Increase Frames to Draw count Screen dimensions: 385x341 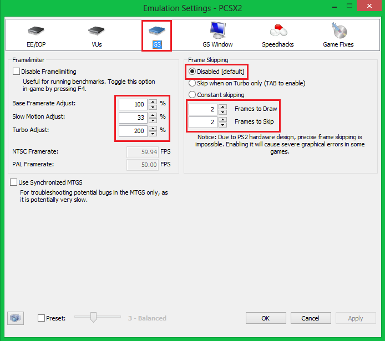click(x=222, y=106)
